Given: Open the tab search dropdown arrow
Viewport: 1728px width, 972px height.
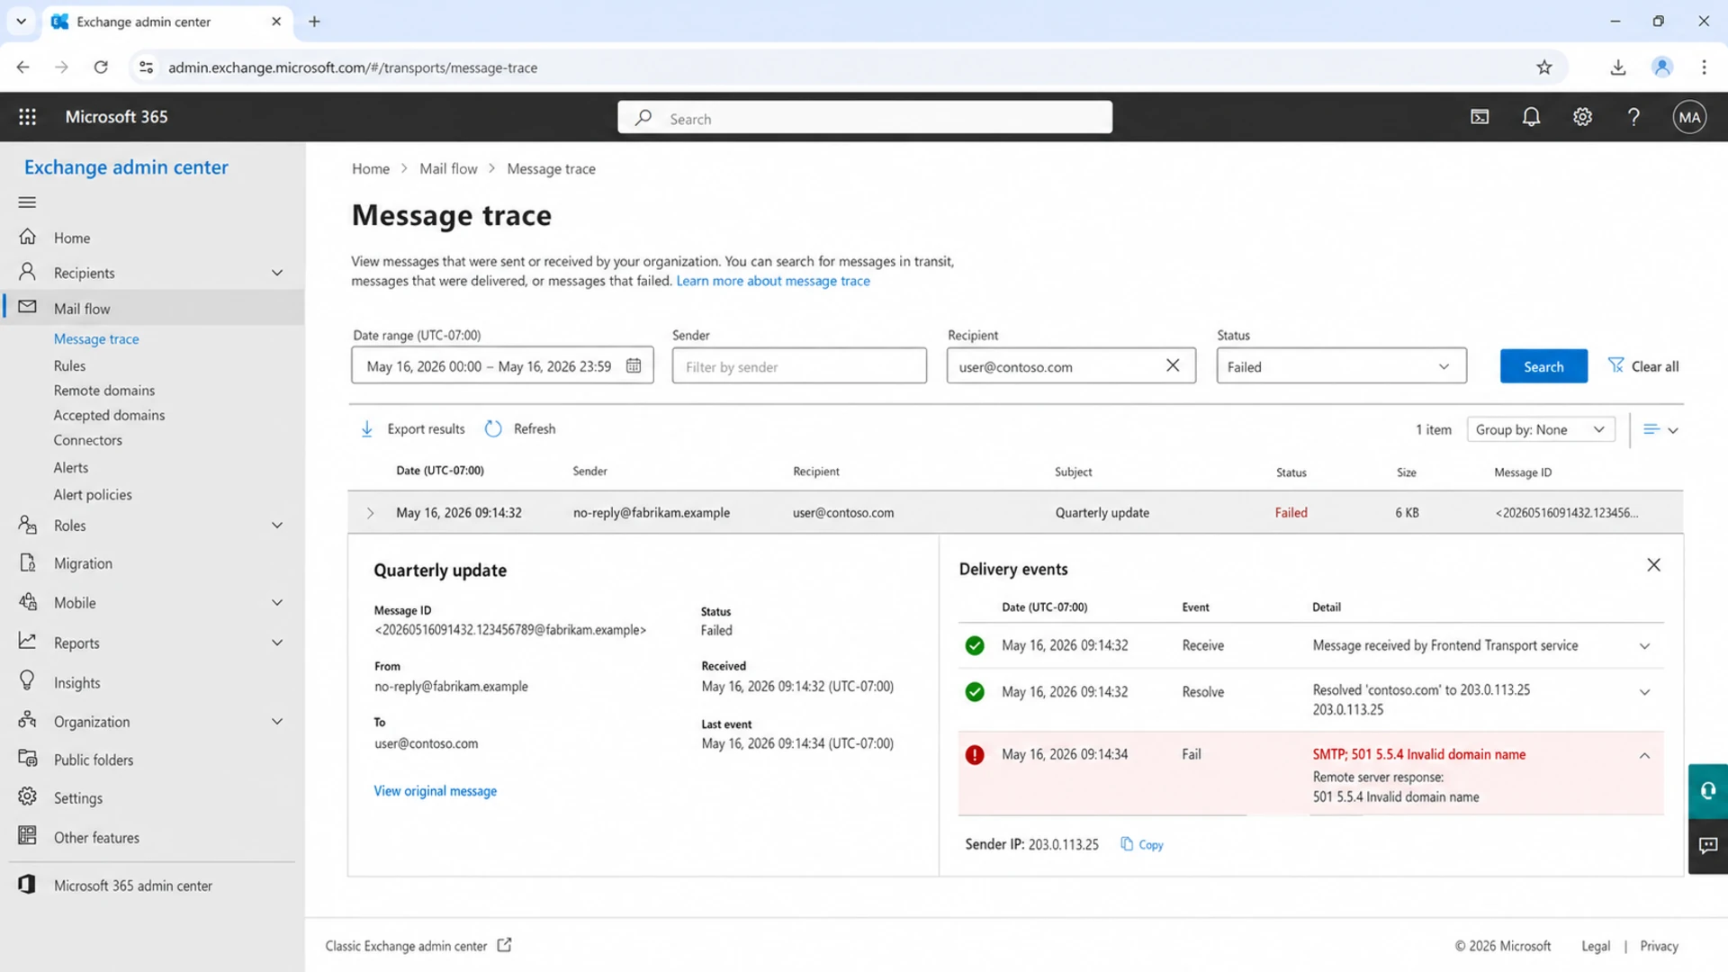Looking at the screenshot, I should click(21, 22).
